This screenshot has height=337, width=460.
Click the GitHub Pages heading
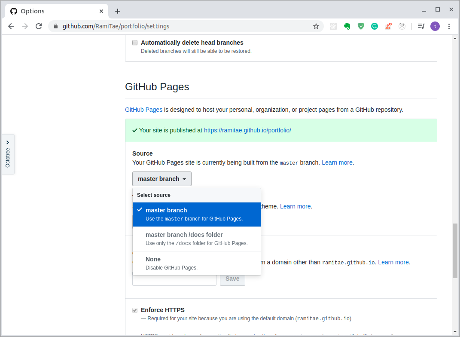(157, 87)
